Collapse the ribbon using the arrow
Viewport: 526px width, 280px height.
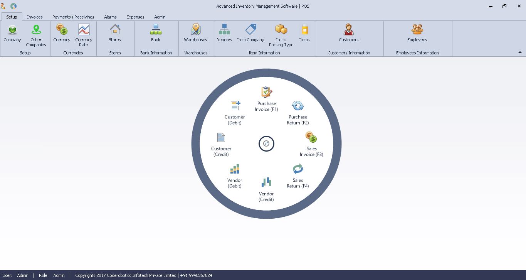[x=520, y=52]
